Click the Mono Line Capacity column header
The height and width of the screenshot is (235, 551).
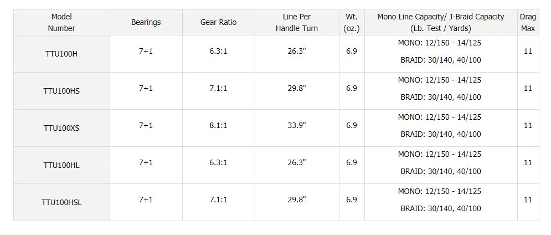pyautogui.click(x=441, y=22)
